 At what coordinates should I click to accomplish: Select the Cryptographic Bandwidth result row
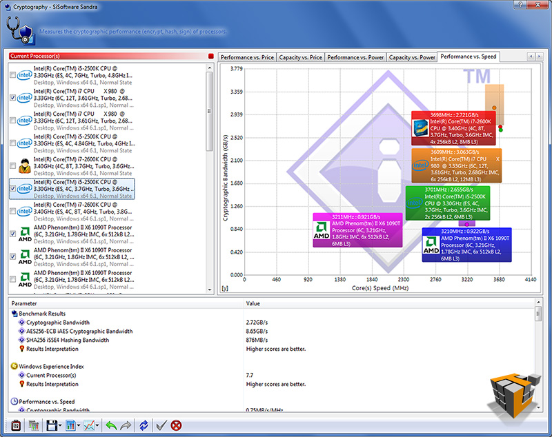(x=58, y=322)
